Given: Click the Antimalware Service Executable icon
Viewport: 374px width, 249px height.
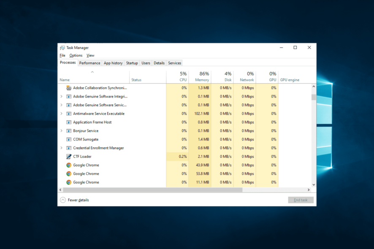Looking at the screenshot, I should [68, 114].
